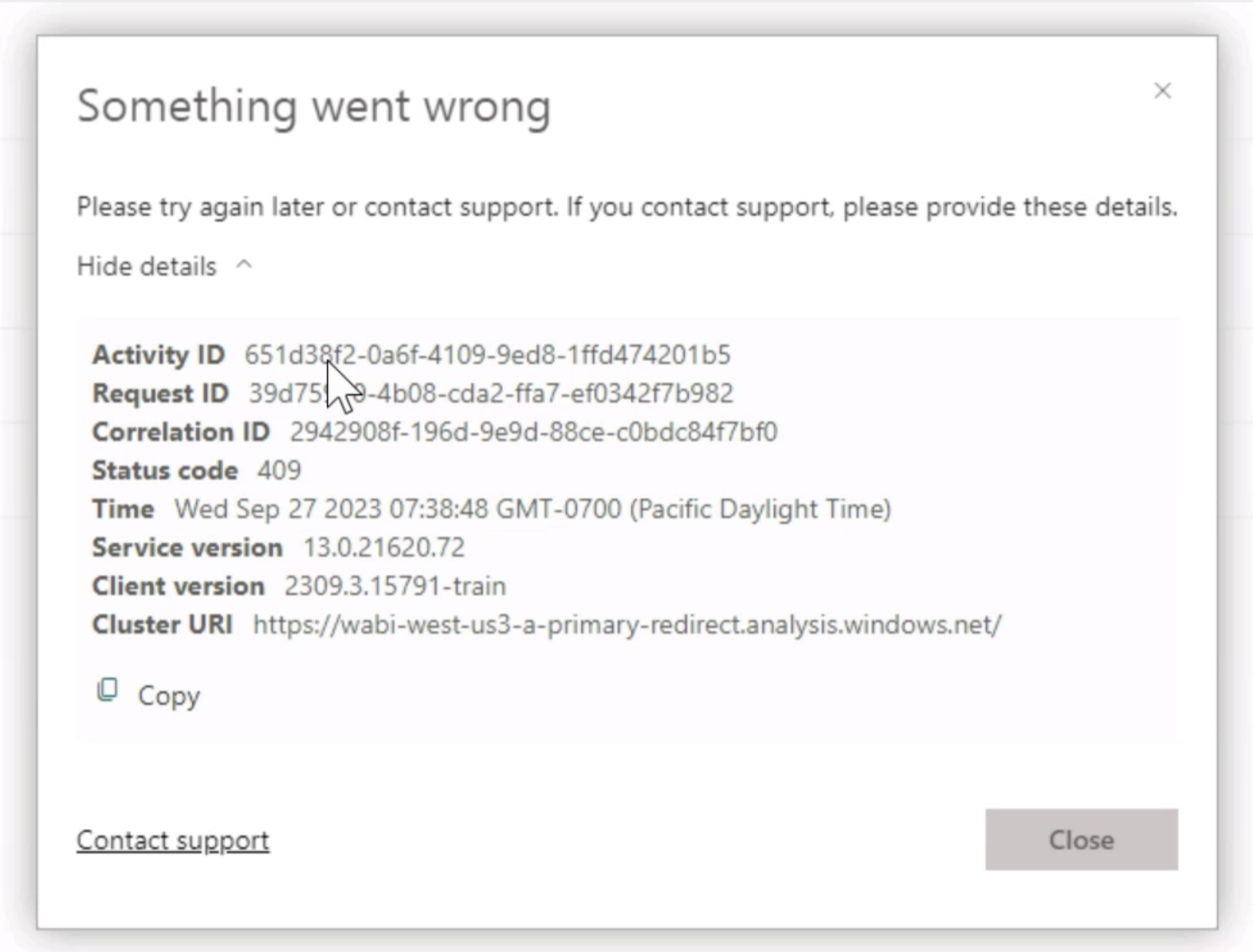Dismiss the dialog with Close

[1081, 840]
